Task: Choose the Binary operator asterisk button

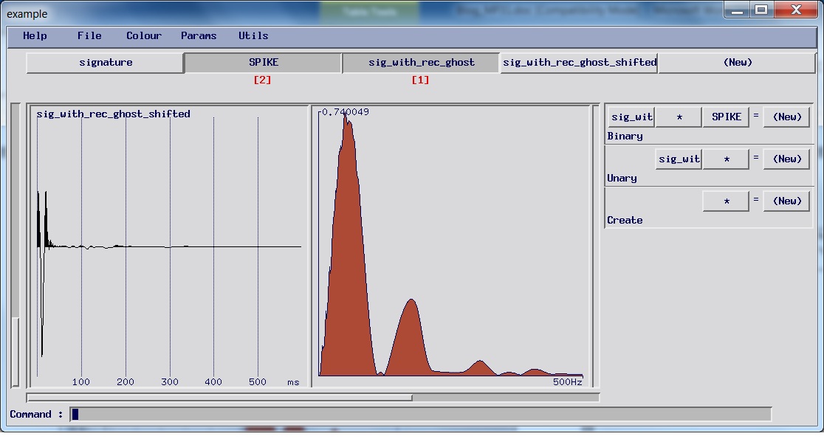Action: tap(679, 117)
